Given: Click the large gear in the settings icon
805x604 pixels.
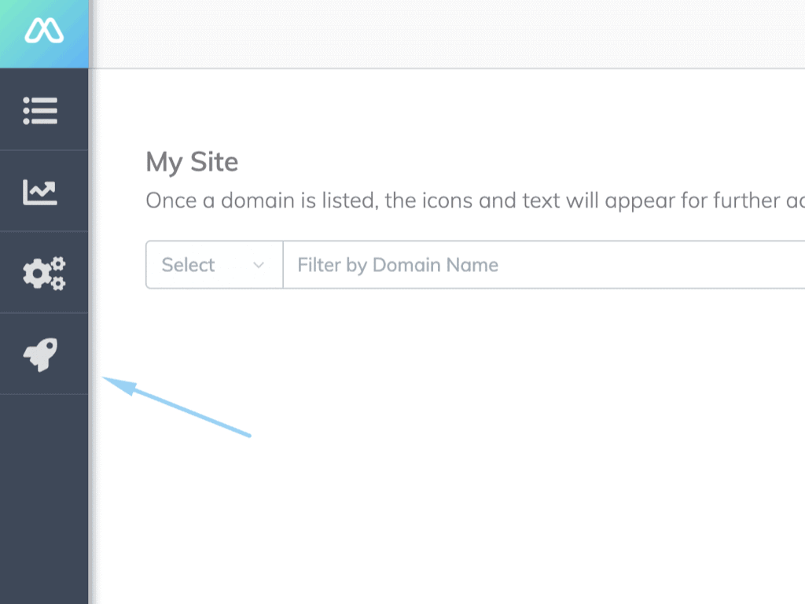Looking at the screenshot, I should pos(36,274).
